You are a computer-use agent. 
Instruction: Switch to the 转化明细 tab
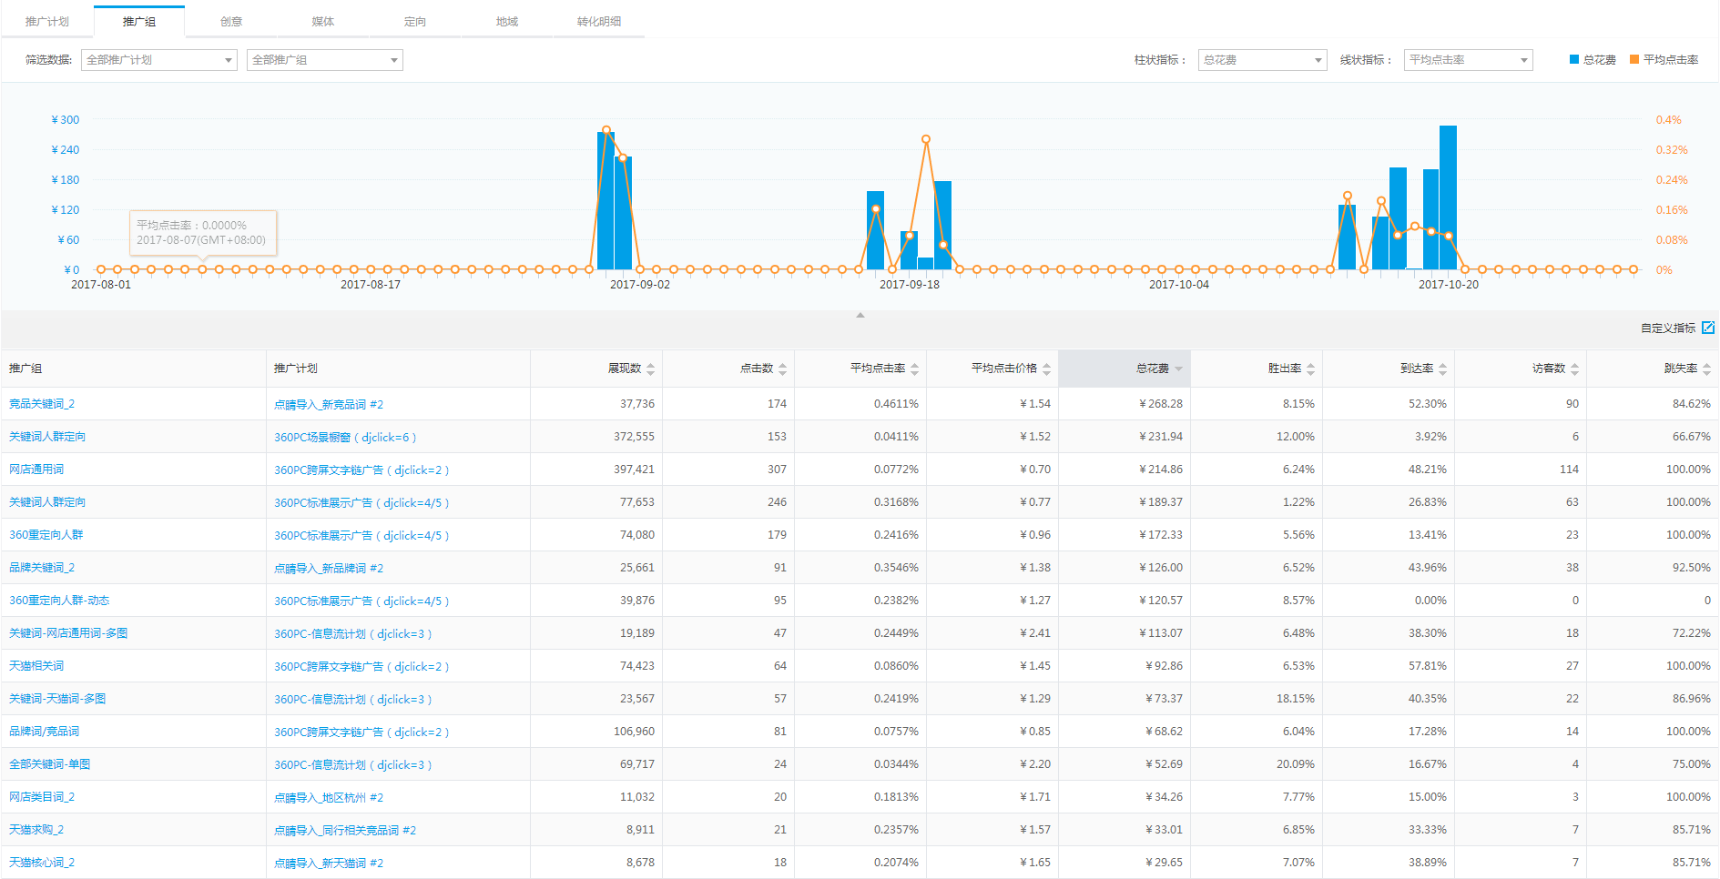(598, 21)
